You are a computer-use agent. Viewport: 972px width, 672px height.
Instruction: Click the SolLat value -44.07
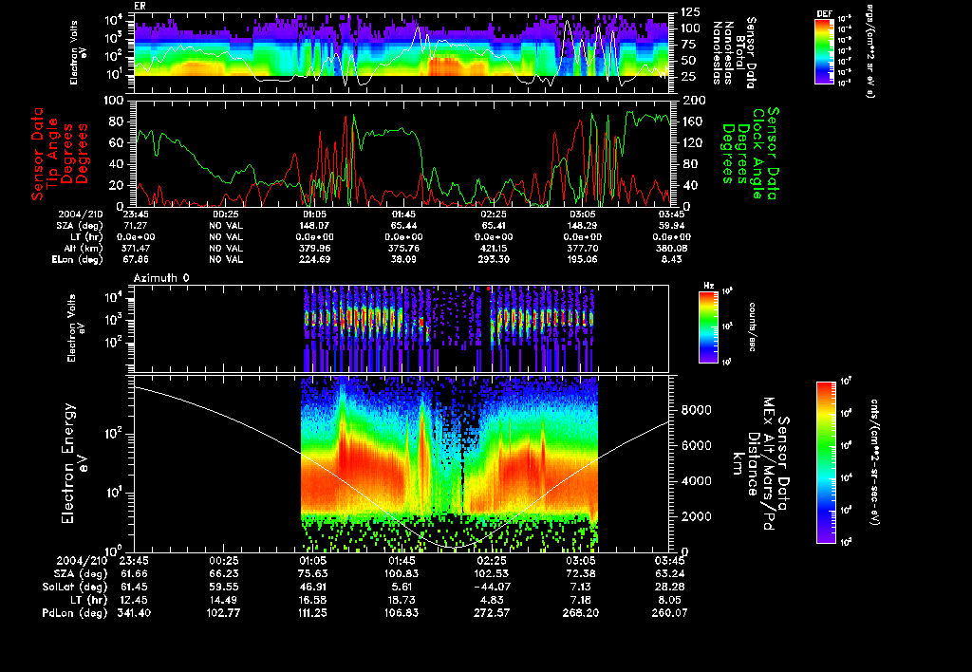point(491,587)
